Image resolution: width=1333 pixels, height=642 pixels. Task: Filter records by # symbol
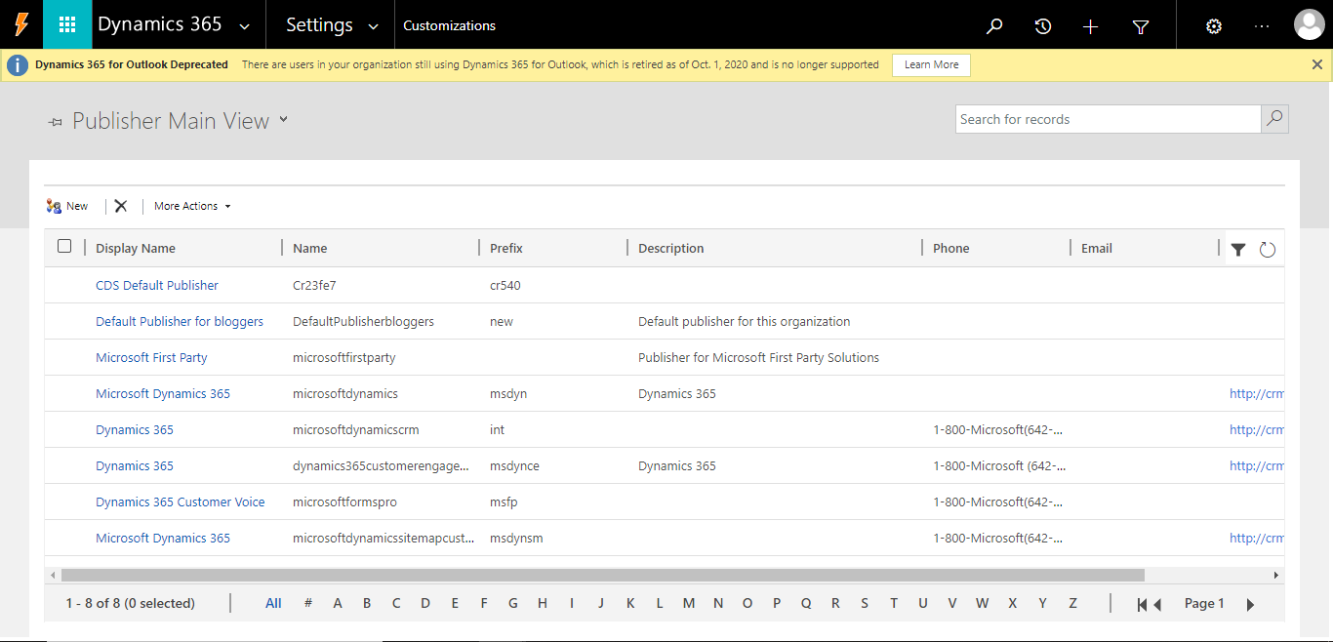[307, 603]
